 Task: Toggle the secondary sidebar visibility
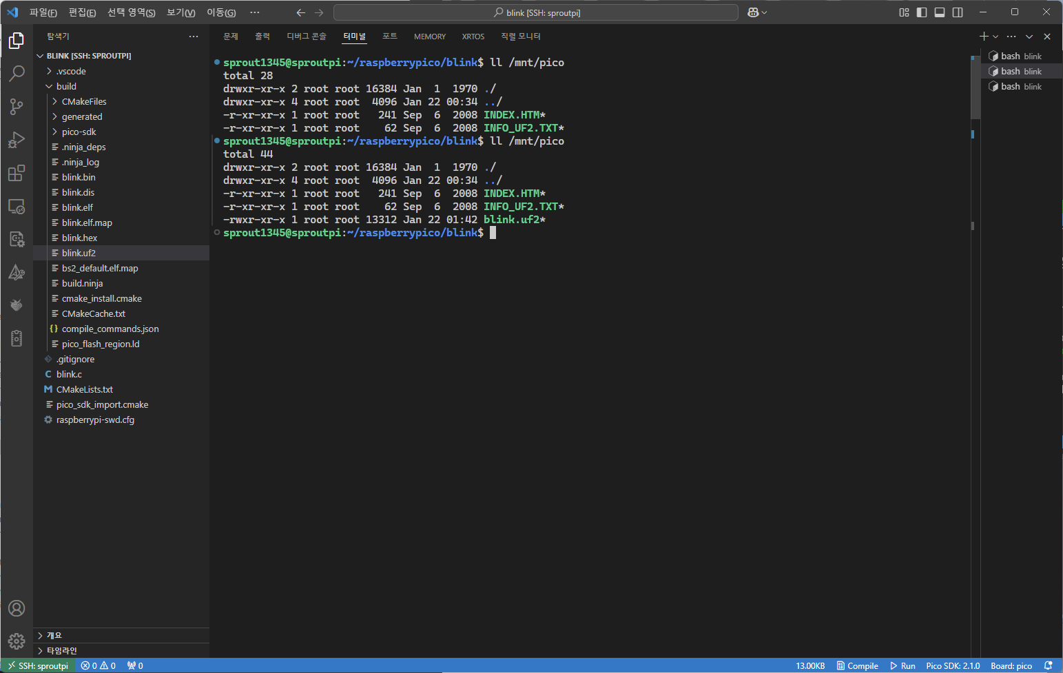point(958,12)
